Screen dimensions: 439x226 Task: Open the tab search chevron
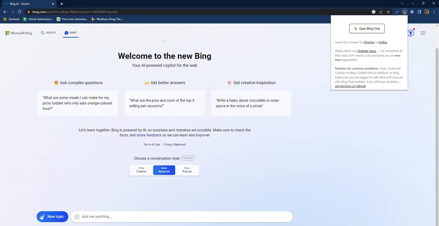click(x=402, y=3)
